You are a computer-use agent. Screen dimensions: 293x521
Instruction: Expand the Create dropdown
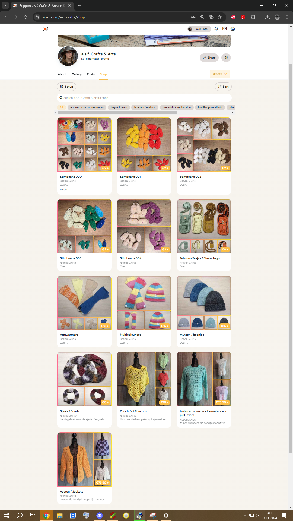(220, 74)
